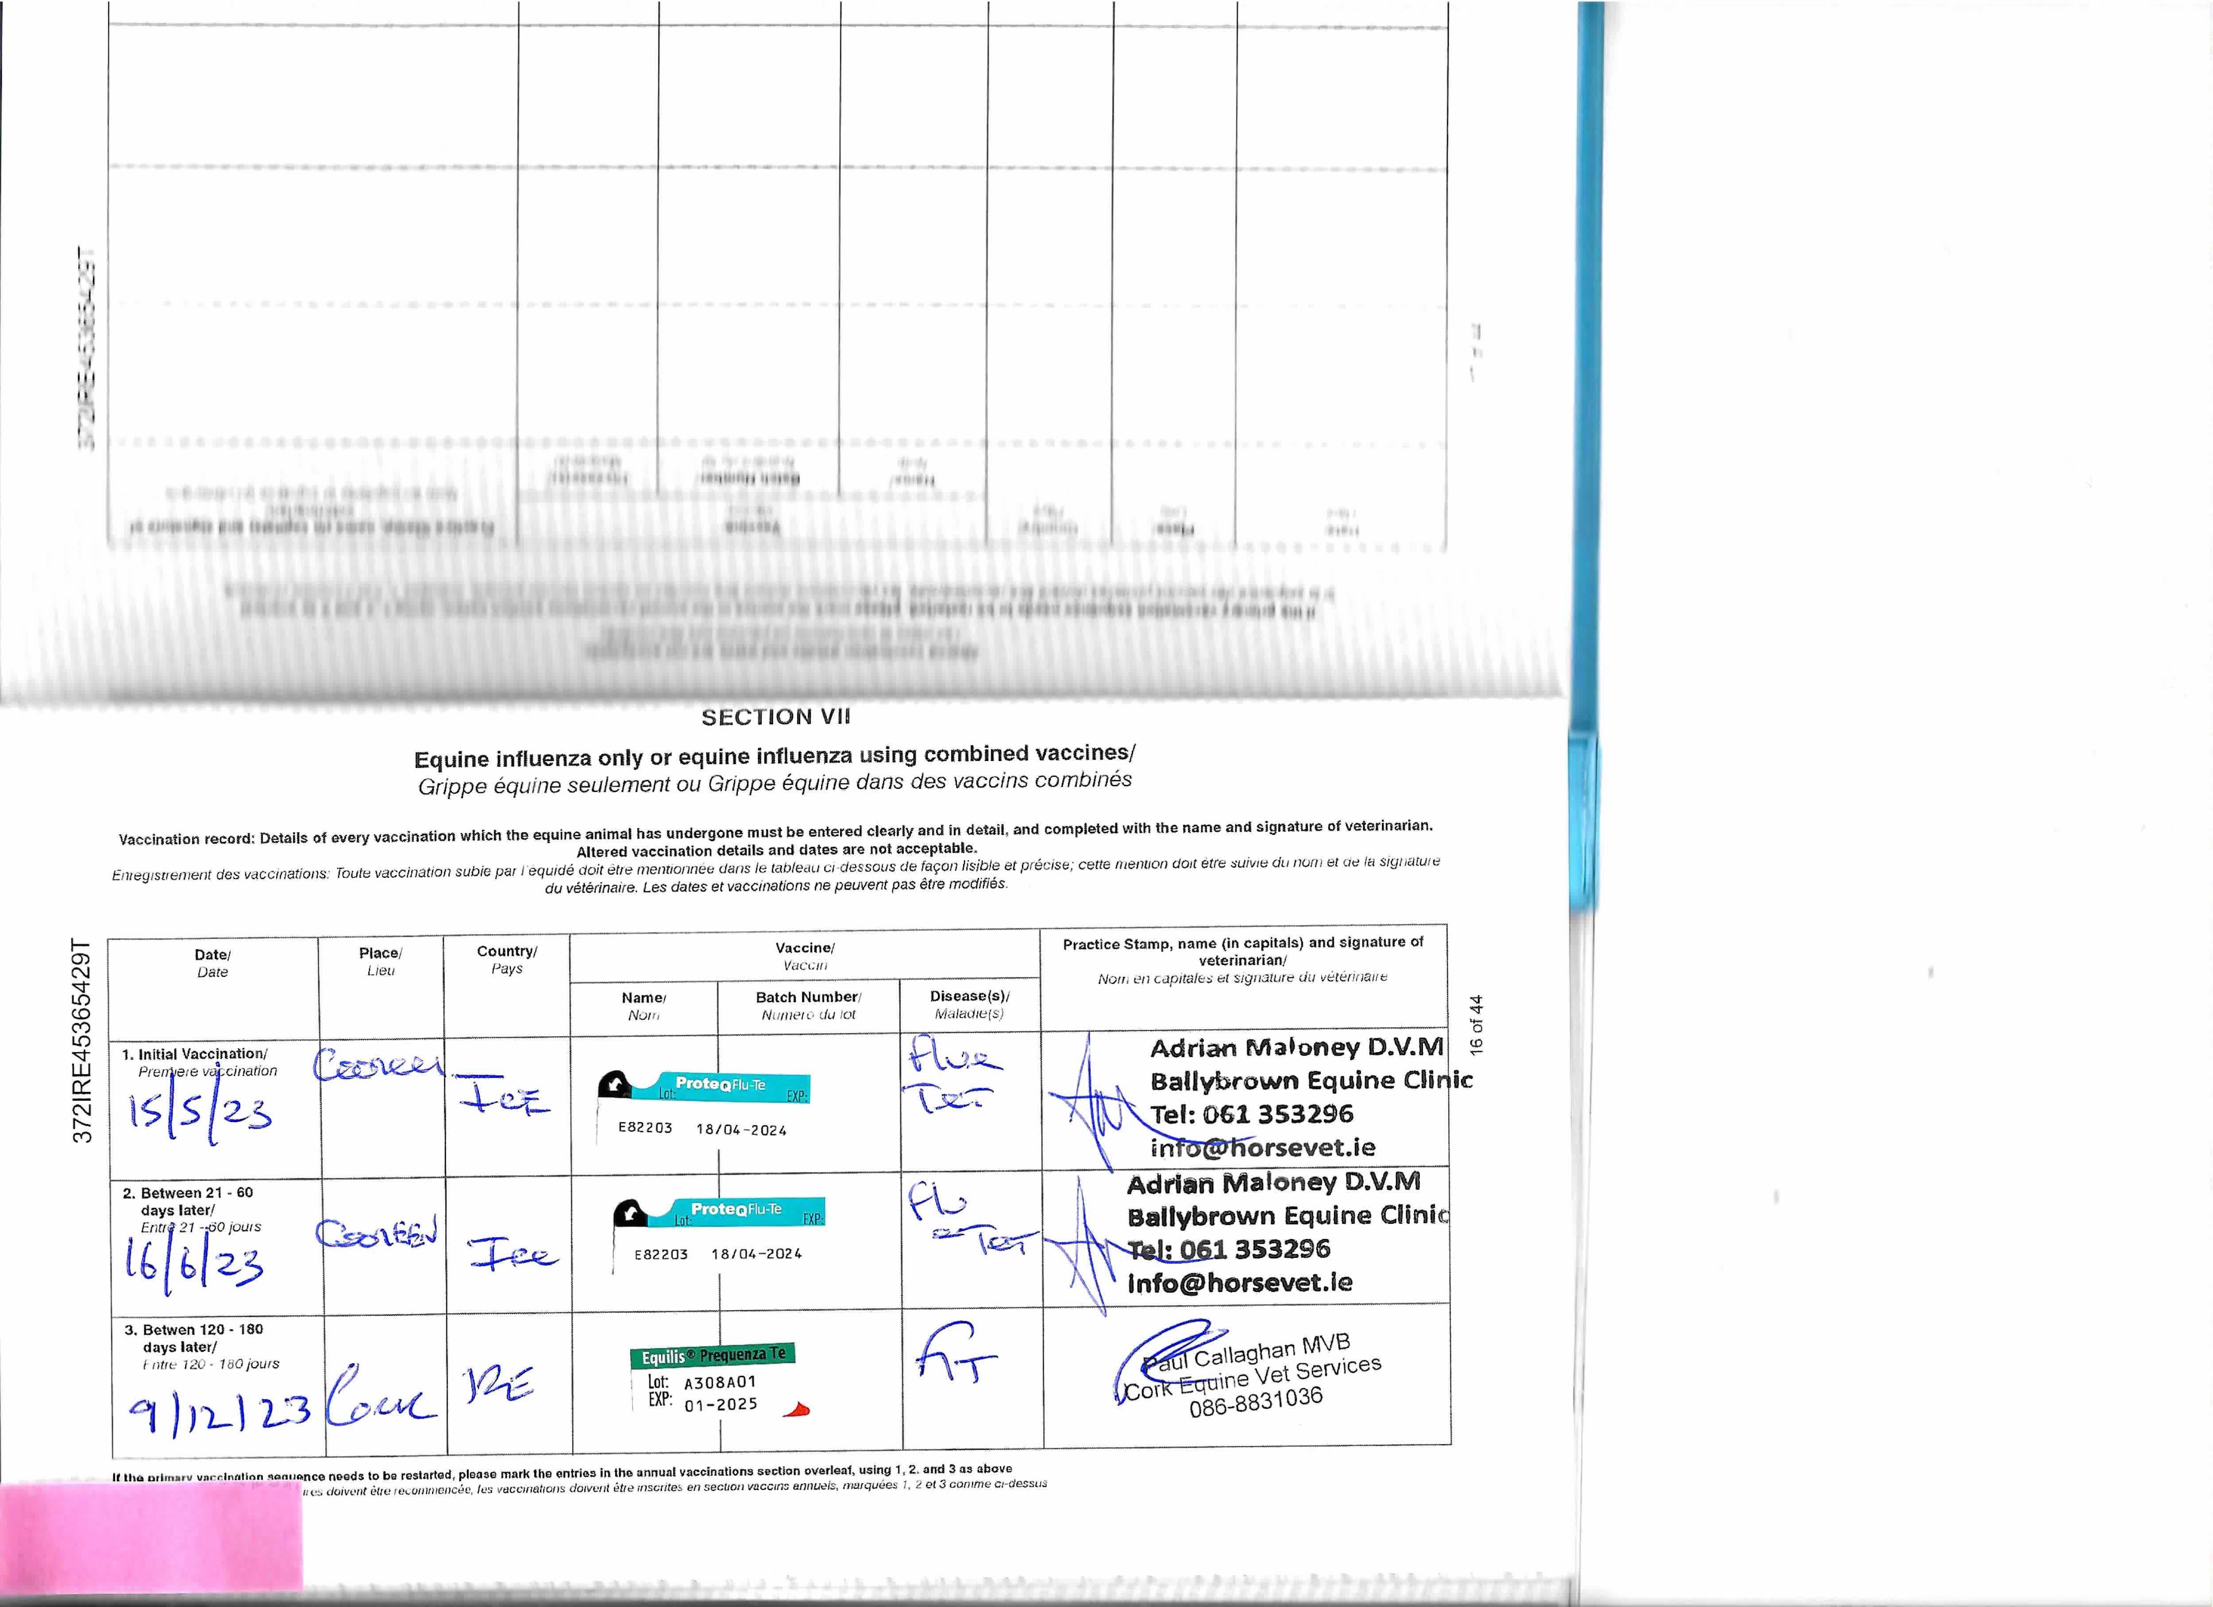Image resolution: width=2213 pixels, height=1607 pixels.
Task: Click Tel: 061 353296 in the first stamp
Action: 1251,1114
